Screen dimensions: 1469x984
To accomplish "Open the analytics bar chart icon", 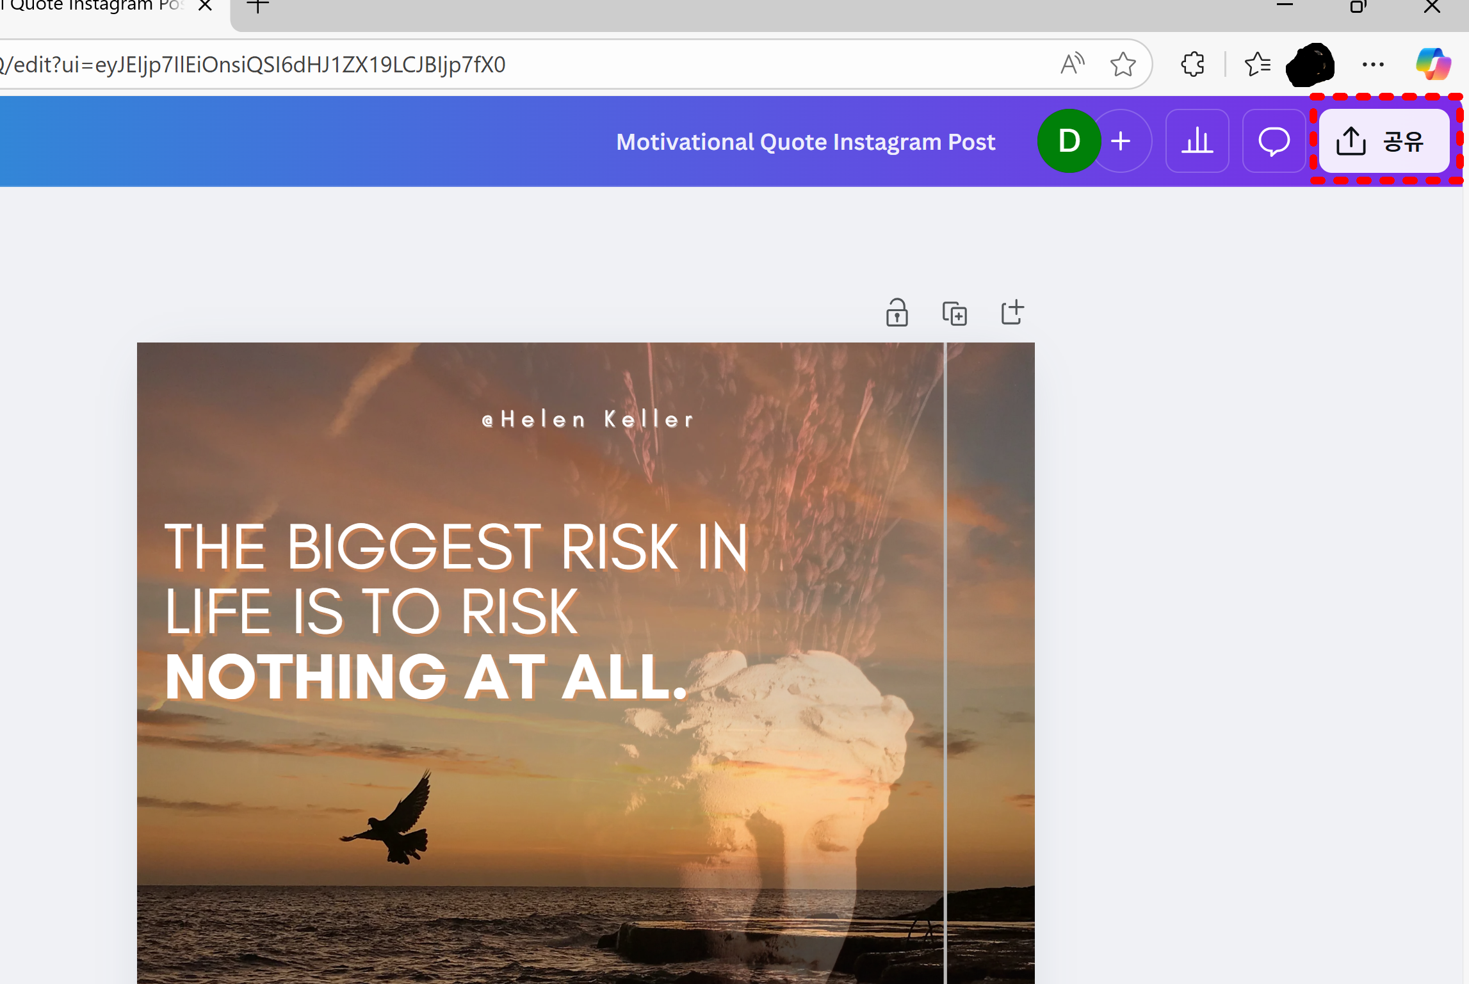I will [x=1196, y=141].
